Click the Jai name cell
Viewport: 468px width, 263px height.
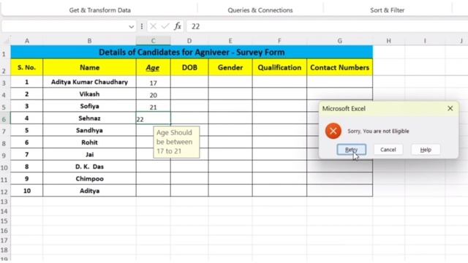[x=89, y=154]
